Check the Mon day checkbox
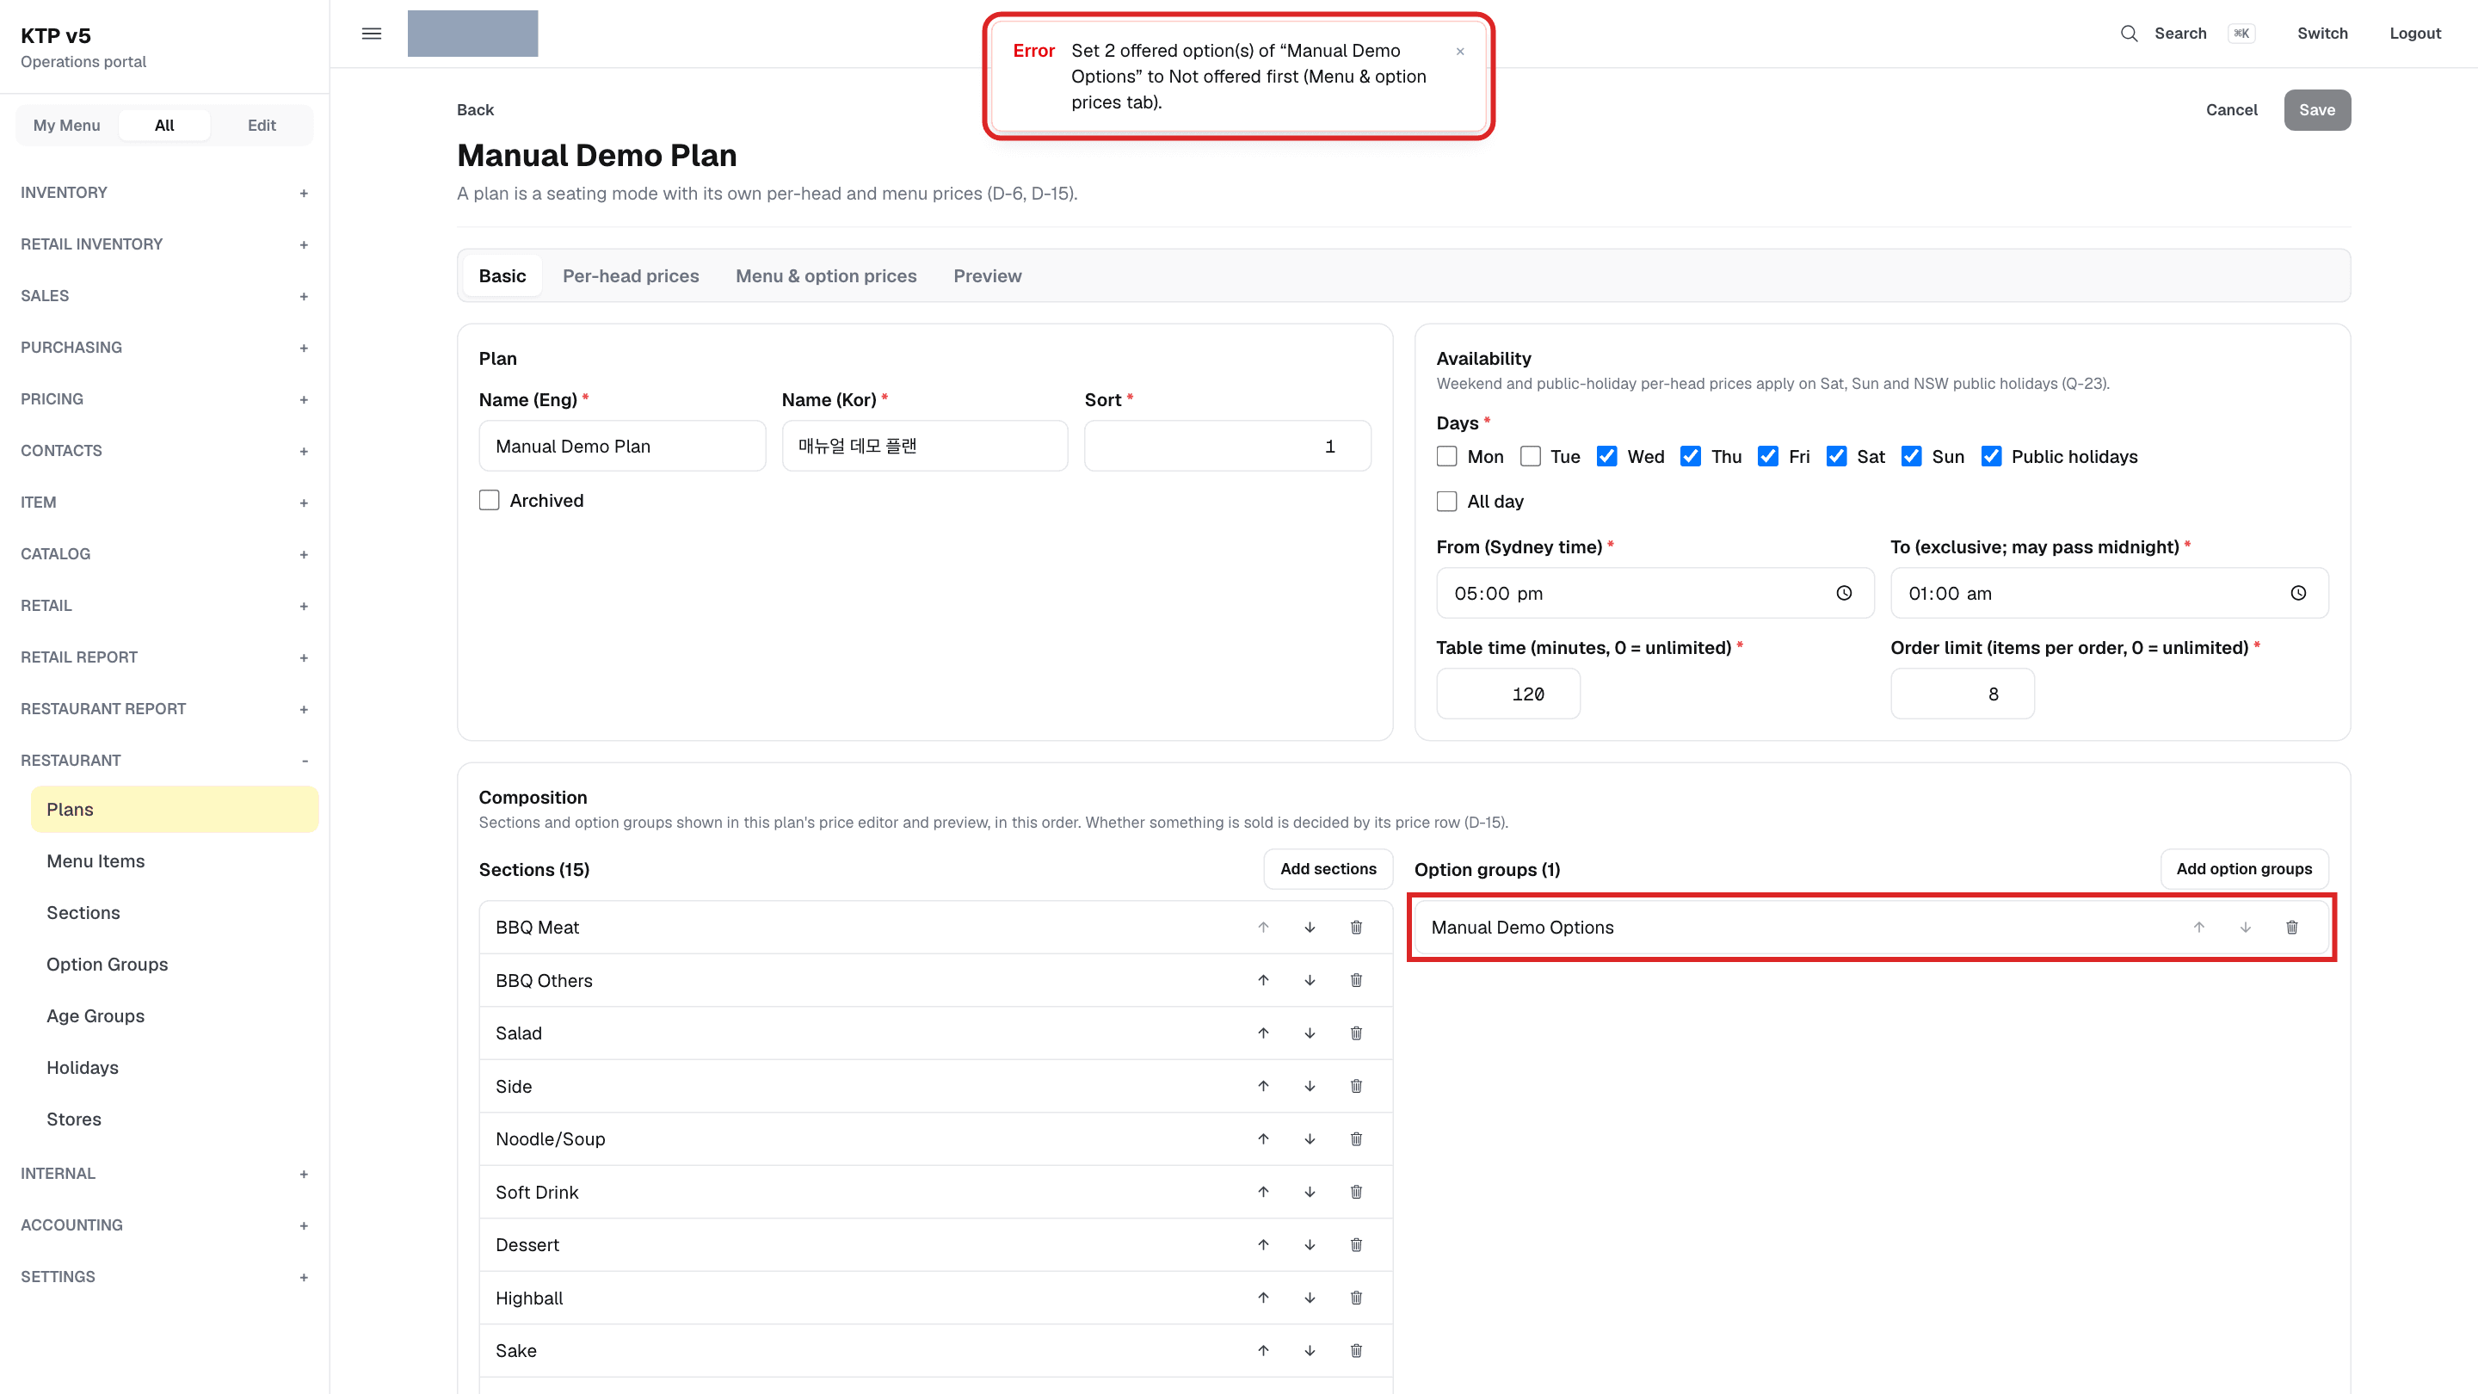Screen dimensions: 2478x1394 [x=1446, y=456]
